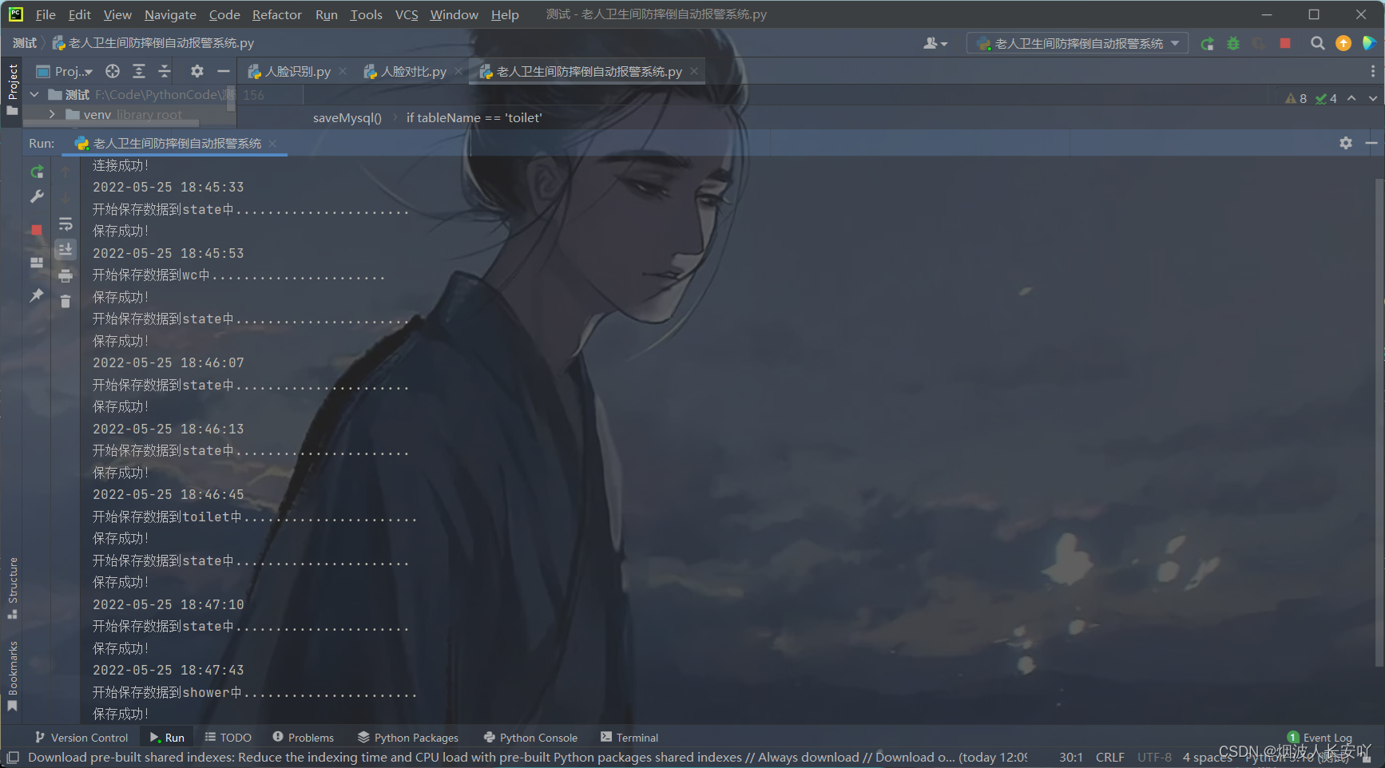This screenshot has height=768, width=1385.
Task: Close the 老人卫生间防摔倒自动报警系统.py tab
Action: click(694, 71)
